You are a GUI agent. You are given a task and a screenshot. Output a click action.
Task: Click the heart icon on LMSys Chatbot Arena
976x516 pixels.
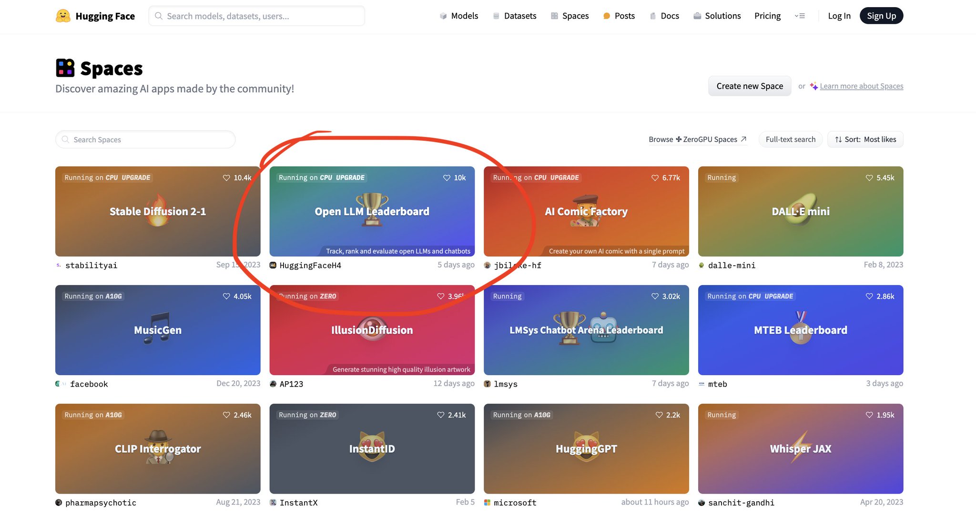pyautogui.click(x=655, y=296)
